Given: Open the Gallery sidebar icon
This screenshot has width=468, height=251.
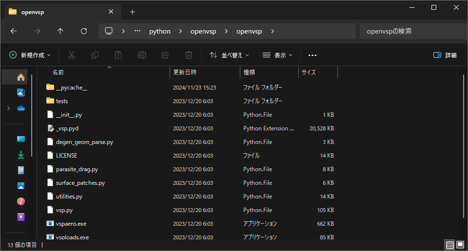Looking at the screenshot, I should pos(20,92).
